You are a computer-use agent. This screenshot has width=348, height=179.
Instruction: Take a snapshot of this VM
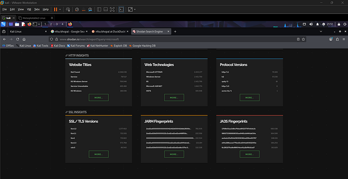77,9
